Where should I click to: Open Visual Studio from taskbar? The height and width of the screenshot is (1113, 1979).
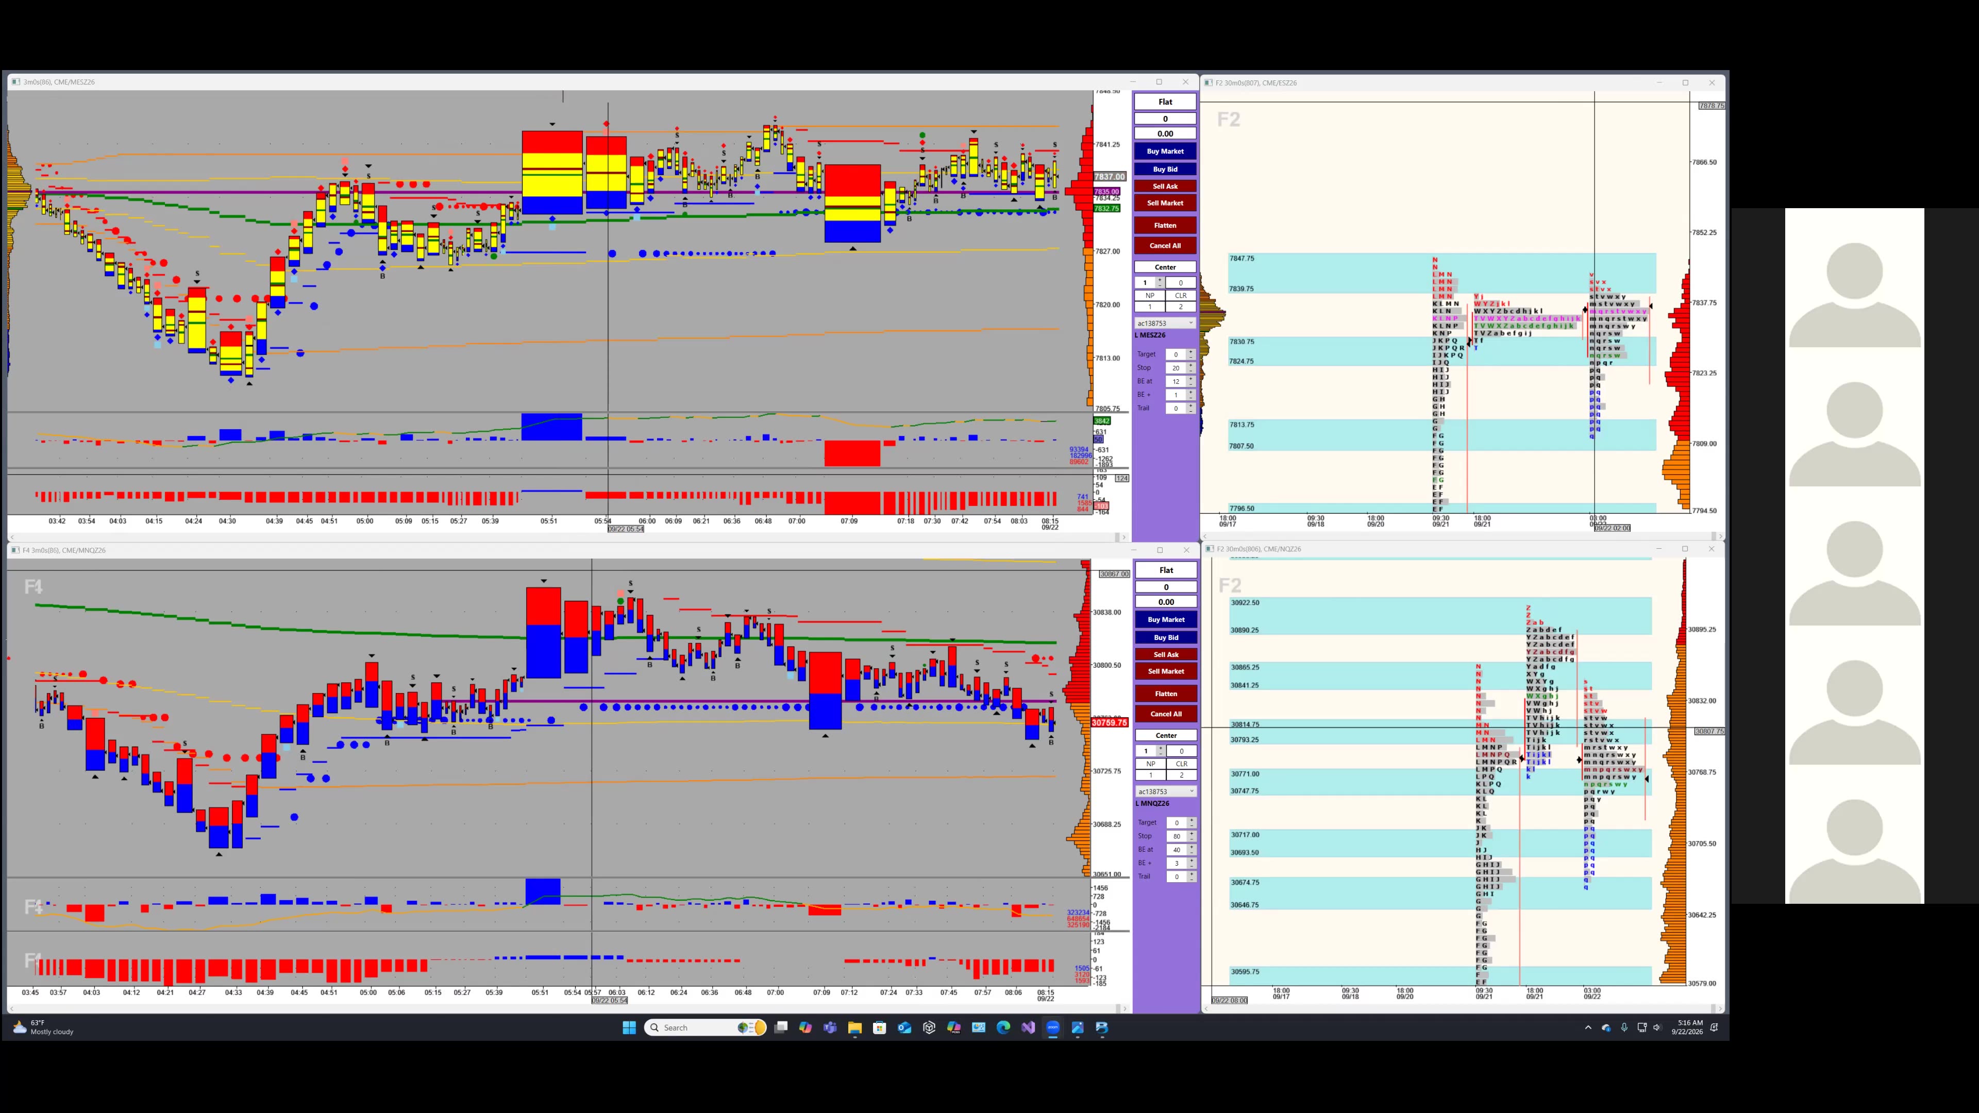tap(1028, 1028)
